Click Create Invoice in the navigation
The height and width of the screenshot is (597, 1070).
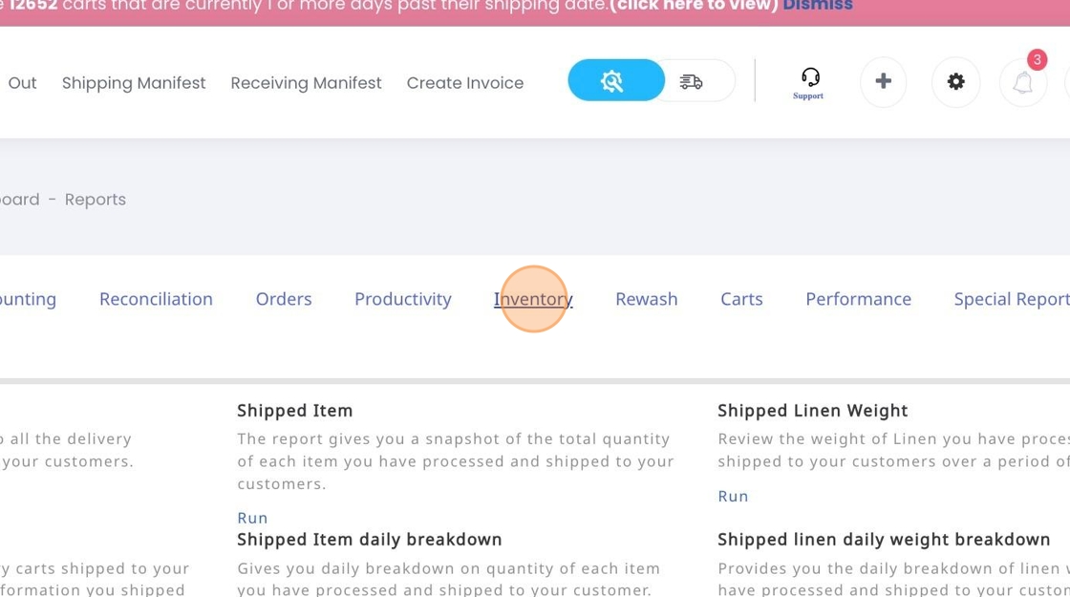(x=465, y=83)
